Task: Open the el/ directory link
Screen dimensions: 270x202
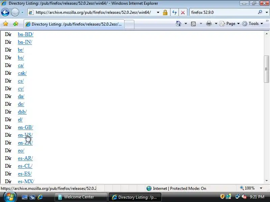Action: coord(20,120)
